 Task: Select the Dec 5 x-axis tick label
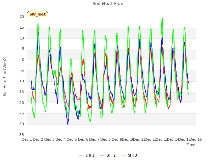72,139
